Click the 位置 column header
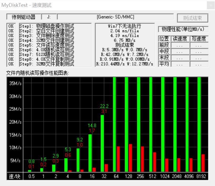 164,39
